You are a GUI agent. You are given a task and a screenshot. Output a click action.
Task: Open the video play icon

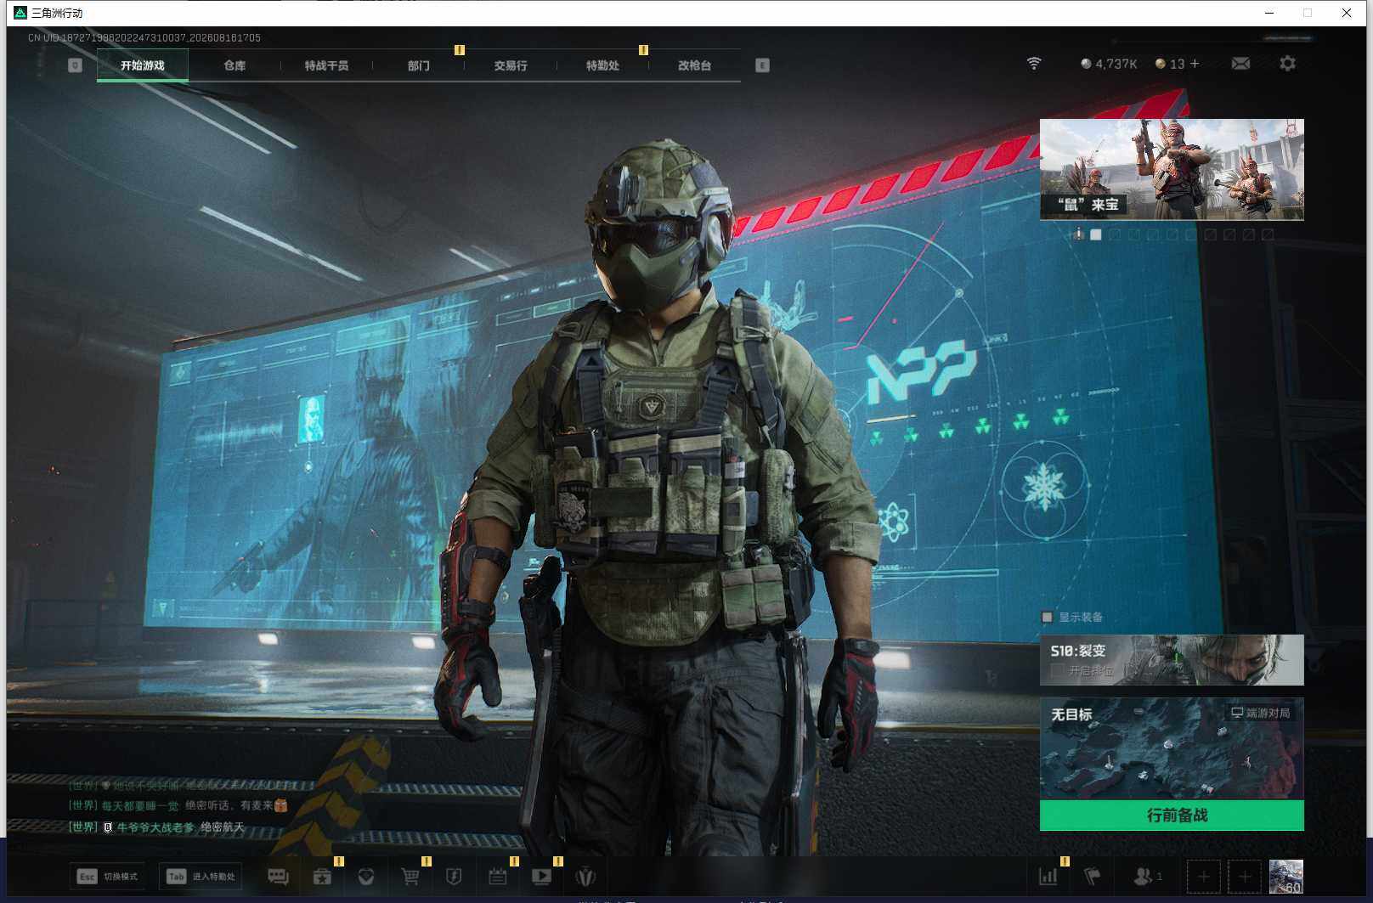tap(541, 877)
